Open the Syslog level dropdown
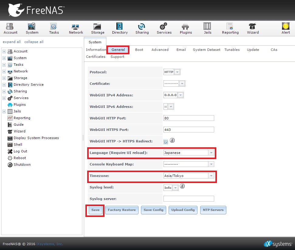Screen dimensions: 295x250 point(175,188)
